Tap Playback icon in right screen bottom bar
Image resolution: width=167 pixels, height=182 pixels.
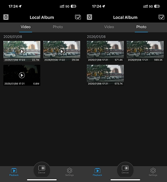tap(97, 171)
